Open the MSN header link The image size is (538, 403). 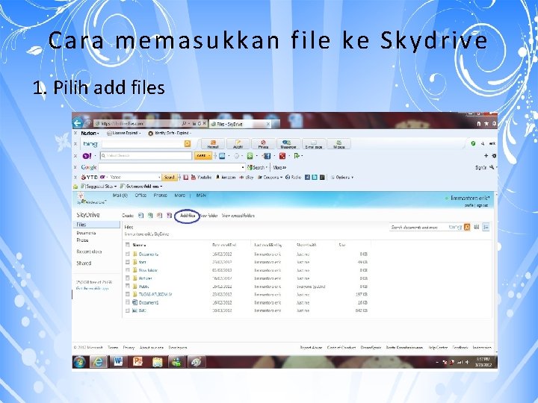coord(201,196)
